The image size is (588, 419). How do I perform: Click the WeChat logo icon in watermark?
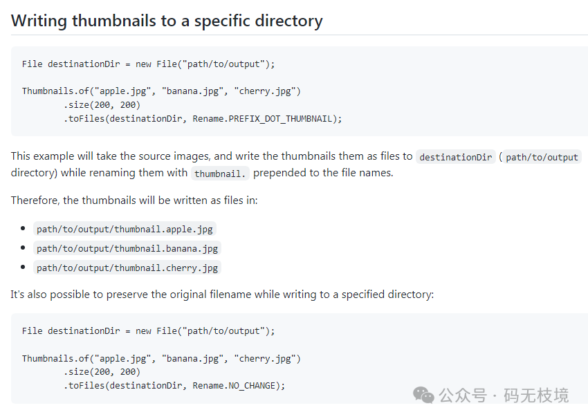tap(423, 395)
